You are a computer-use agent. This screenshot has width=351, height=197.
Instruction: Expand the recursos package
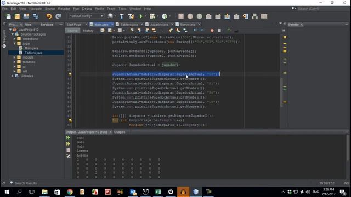pyautogui.click(x=15, y=62)
